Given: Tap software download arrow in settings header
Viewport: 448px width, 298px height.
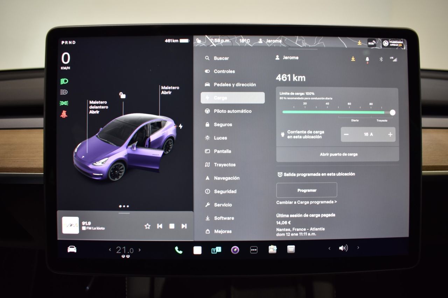Looking at the screenshot, I should (x=353, y=59).
